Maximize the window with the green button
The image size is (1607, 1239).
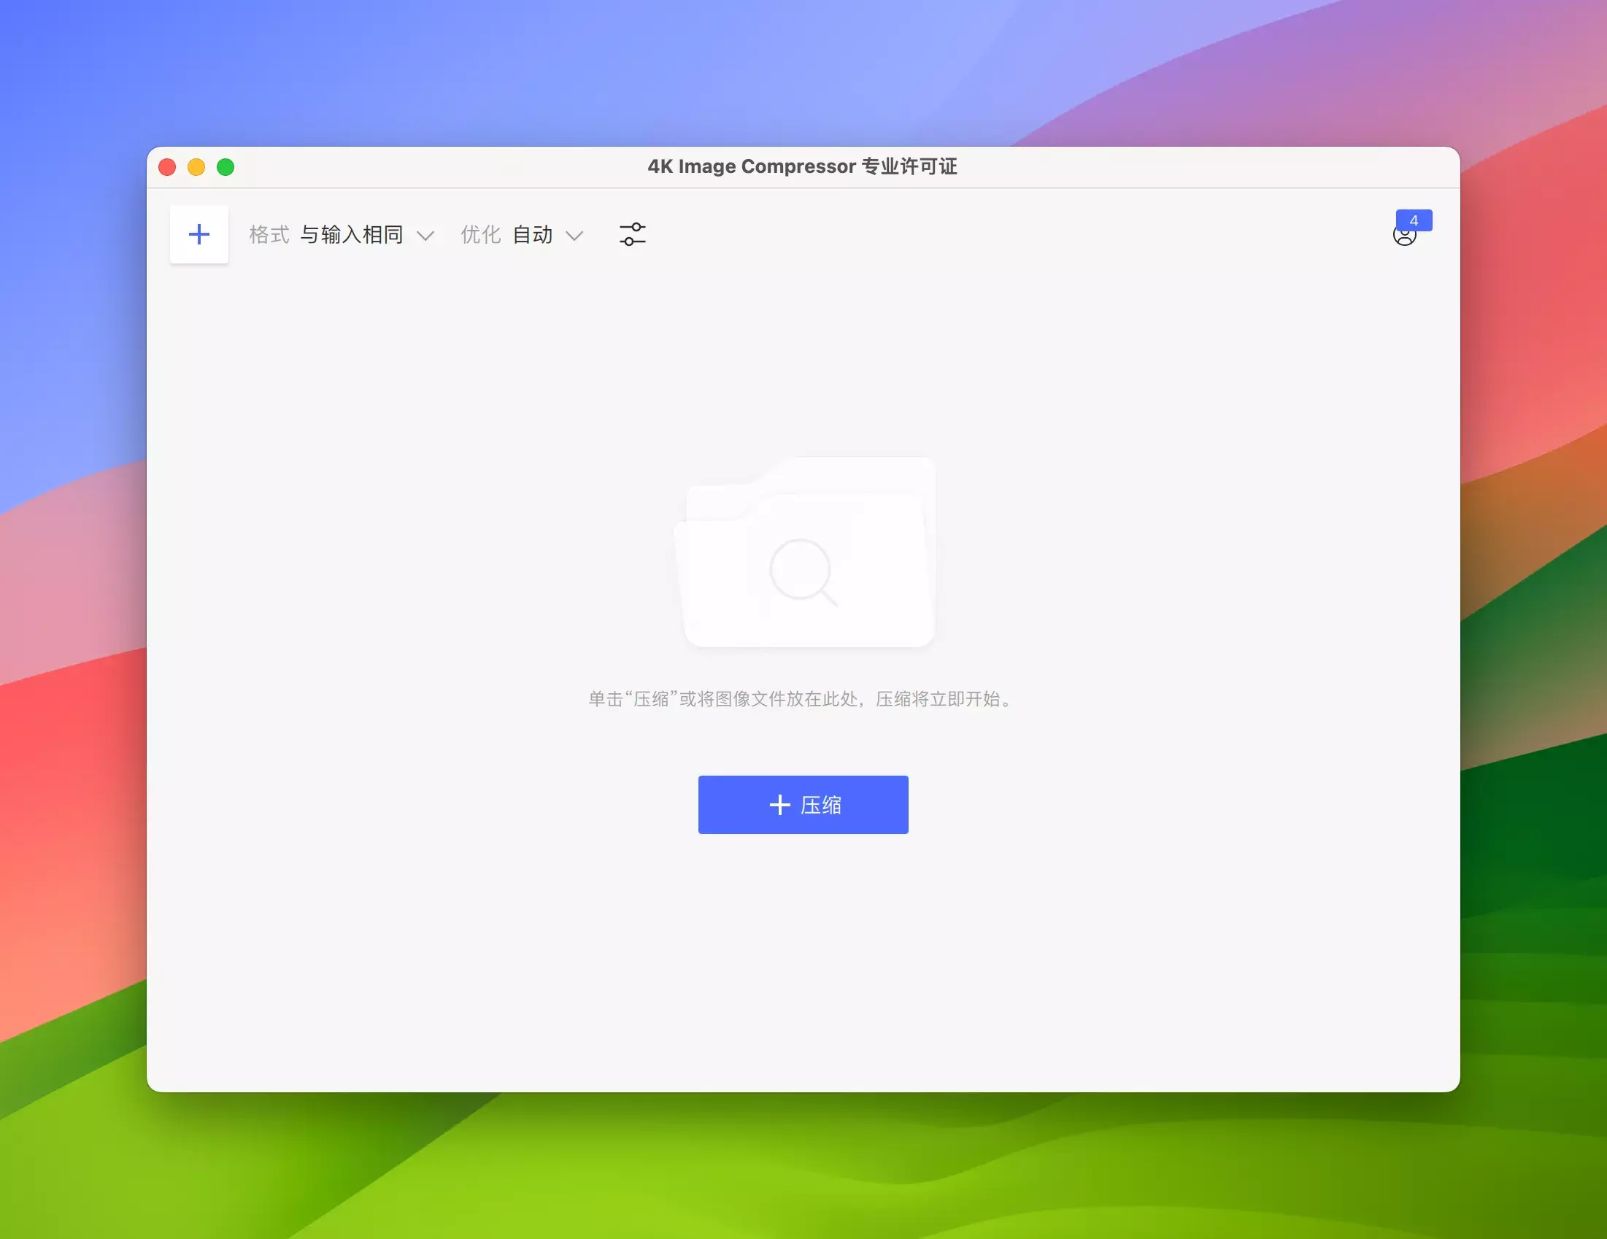click(x=226, y=167)
